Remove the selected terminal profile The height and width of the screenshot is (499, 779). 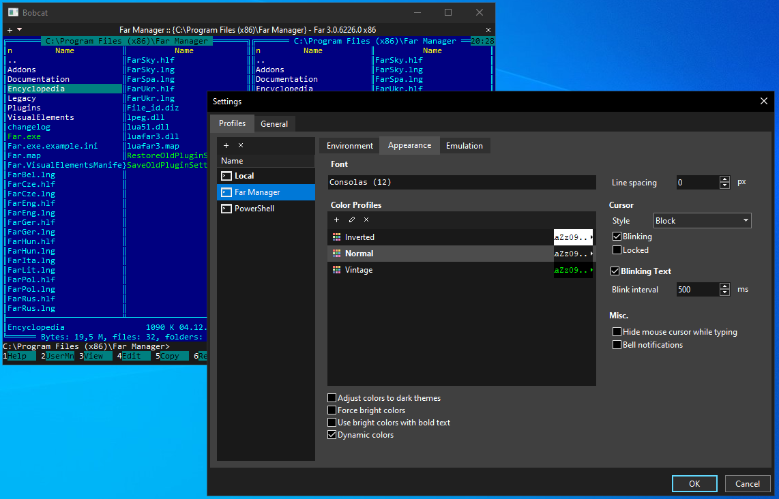241,145
